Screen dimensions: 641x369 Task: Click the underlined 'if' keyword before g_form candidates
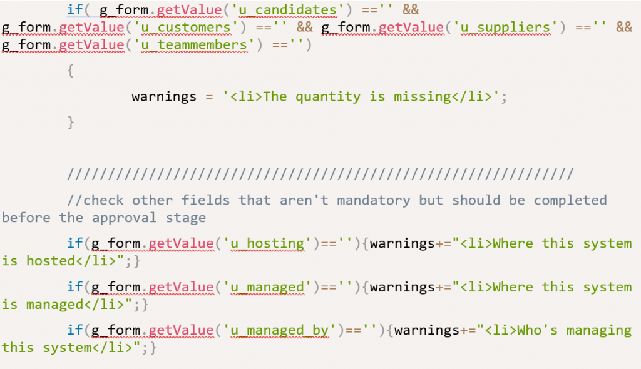click(75, 9)
